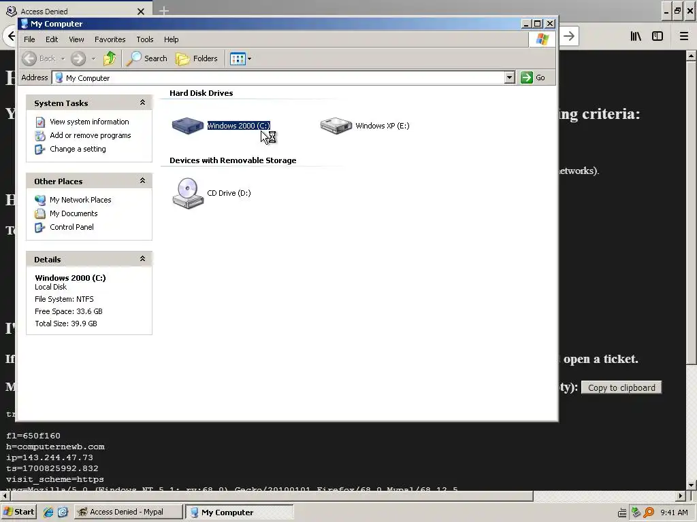697x522 pixels.
Task: Expand the Address bar dropdown
Action: tap(509, 77)
